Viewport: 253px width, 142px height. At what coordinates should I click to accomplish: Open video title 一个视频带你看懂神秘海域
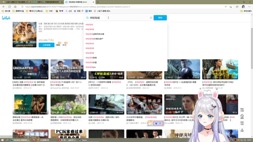pyautogui.click(x=105, y=84)
